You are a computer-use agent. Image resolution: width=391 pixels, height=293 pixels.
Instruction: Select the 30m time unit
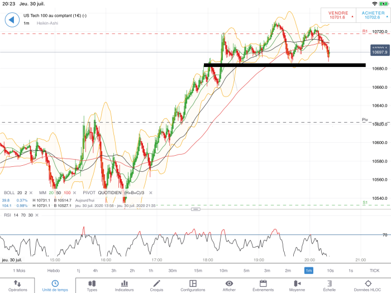[173, 271]
